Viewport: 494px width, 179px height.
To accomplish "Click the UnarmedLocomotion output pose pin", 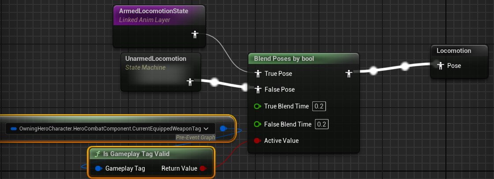I will coord(190,82).
